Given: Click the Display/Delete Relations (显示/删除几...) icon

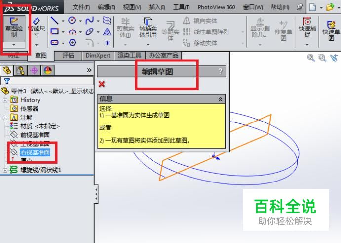Looking at the screenshot, I should tap(260, 21).
